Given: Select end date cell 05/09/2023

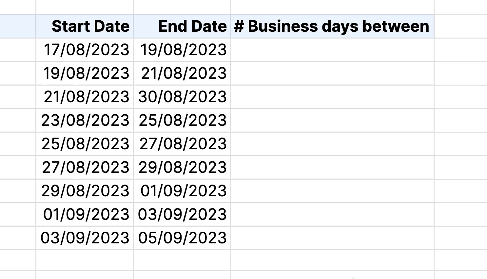Looking at the screenshot, I should click(x=182, y=238).
